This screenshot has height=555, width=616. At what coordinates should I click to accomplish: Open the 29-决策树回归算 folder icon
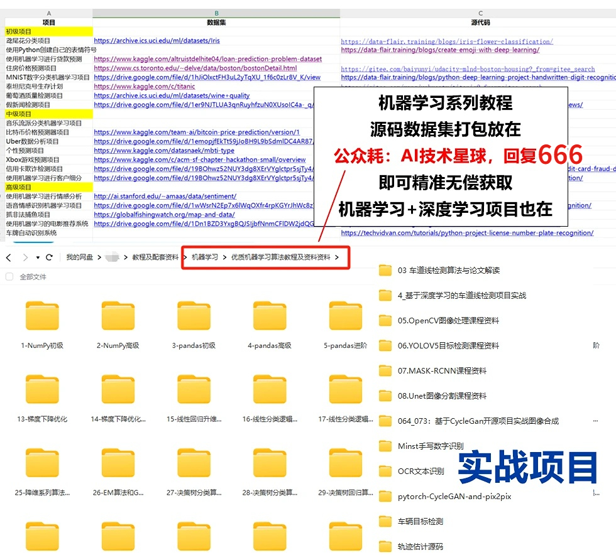pyautogui.click(x=345, y=462)
